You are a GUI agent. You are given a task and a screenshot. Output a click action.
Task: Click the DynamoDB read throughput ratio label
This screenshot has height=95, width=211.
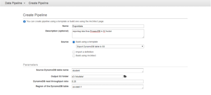[51, 81]
